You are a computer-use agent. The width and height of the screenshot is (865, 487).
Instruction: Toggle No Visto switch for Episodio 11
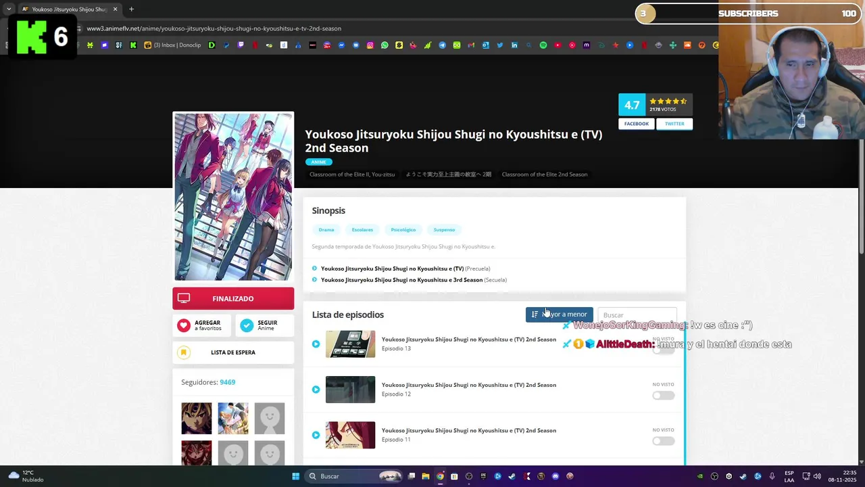click(x=664, y=441)
